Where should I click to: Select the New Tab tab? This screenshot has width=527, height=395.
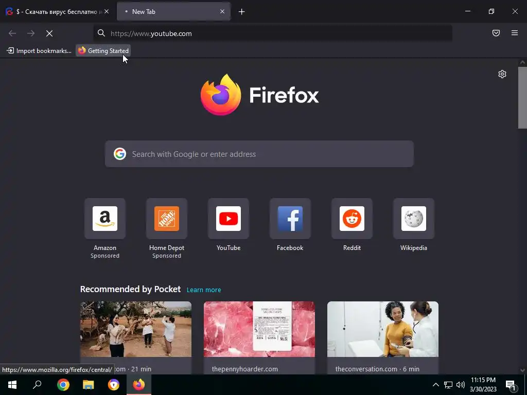click(x=174, y=12)
